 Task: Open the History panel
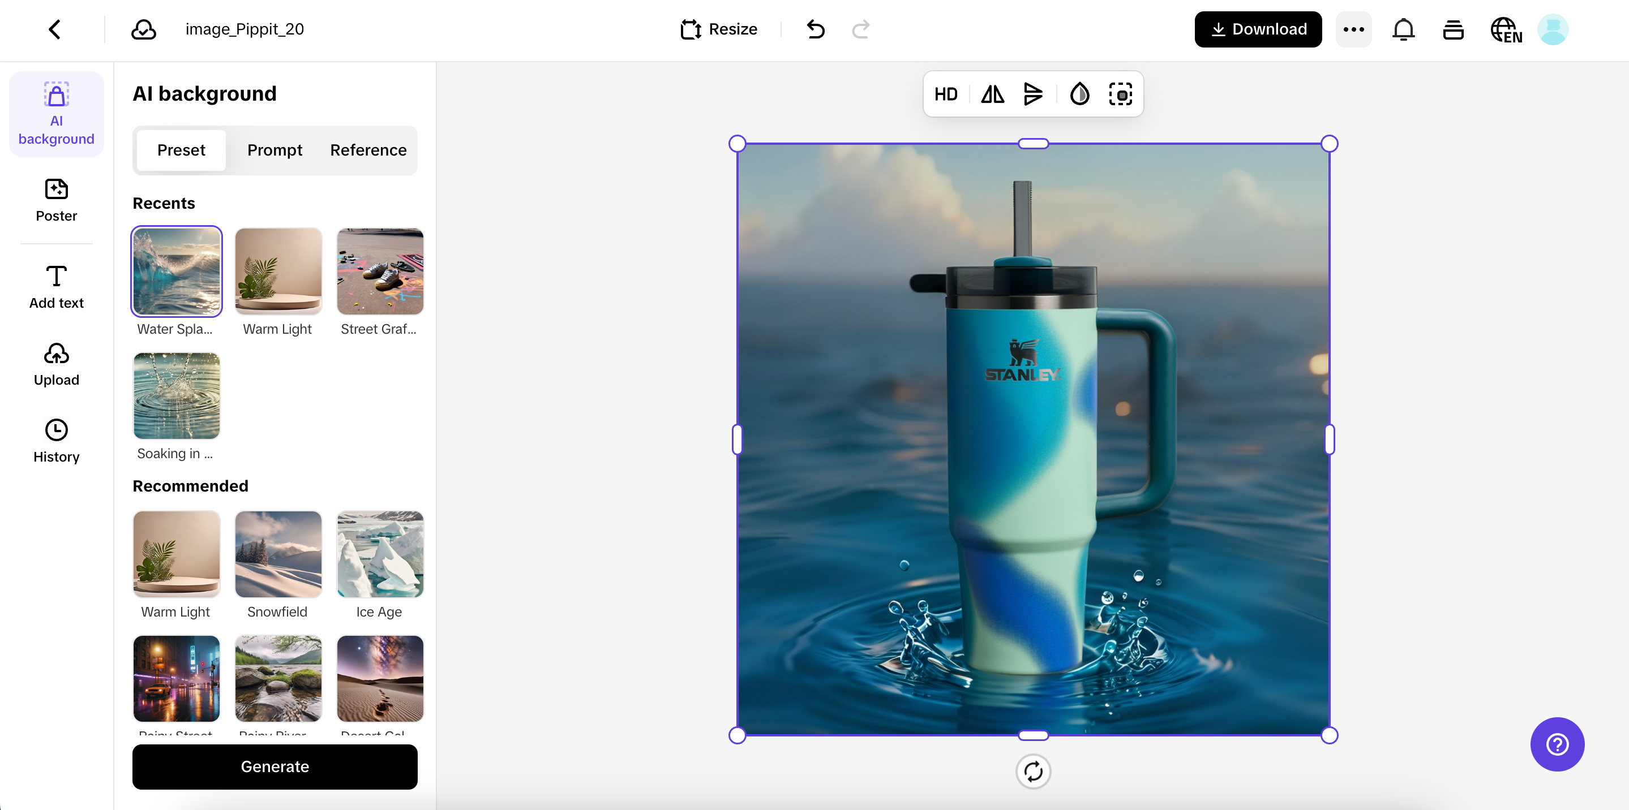pos(56,441)
